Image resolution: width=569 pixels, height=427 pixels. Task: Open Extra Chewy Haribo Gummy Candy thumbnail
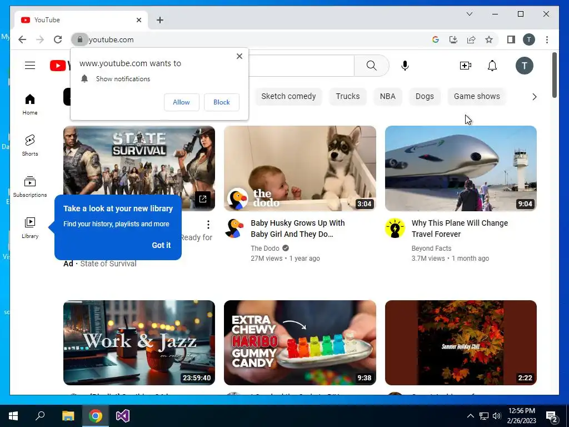click(300, 342)
